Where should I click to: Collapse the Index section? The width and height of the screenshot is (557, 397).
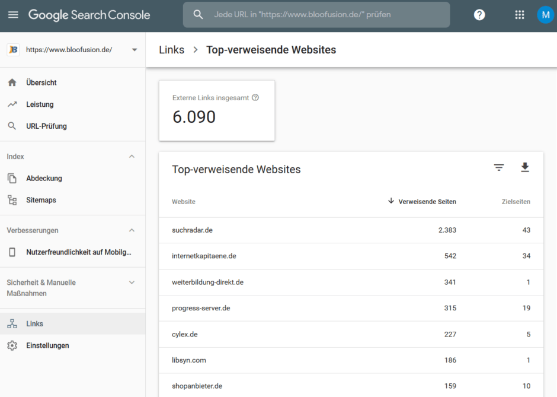coord(132,157)
